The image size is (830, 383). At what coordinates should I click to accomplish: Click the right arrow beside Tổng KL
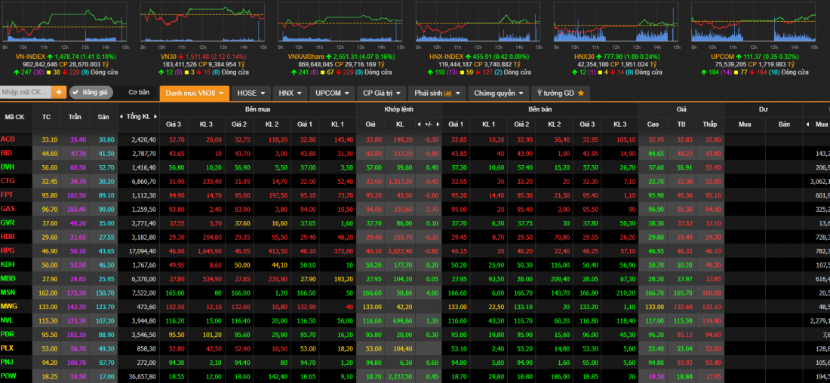pos(156,117)
